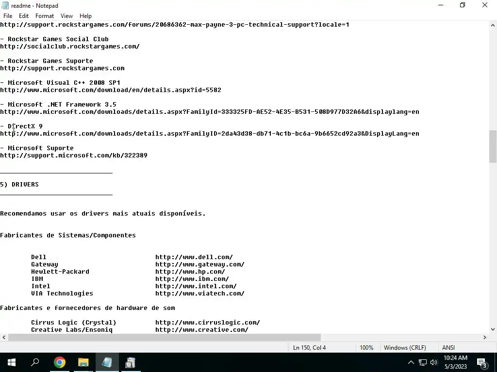
Task: Click the vertical scrollbar thumb
Action: (x=493, y=147)
